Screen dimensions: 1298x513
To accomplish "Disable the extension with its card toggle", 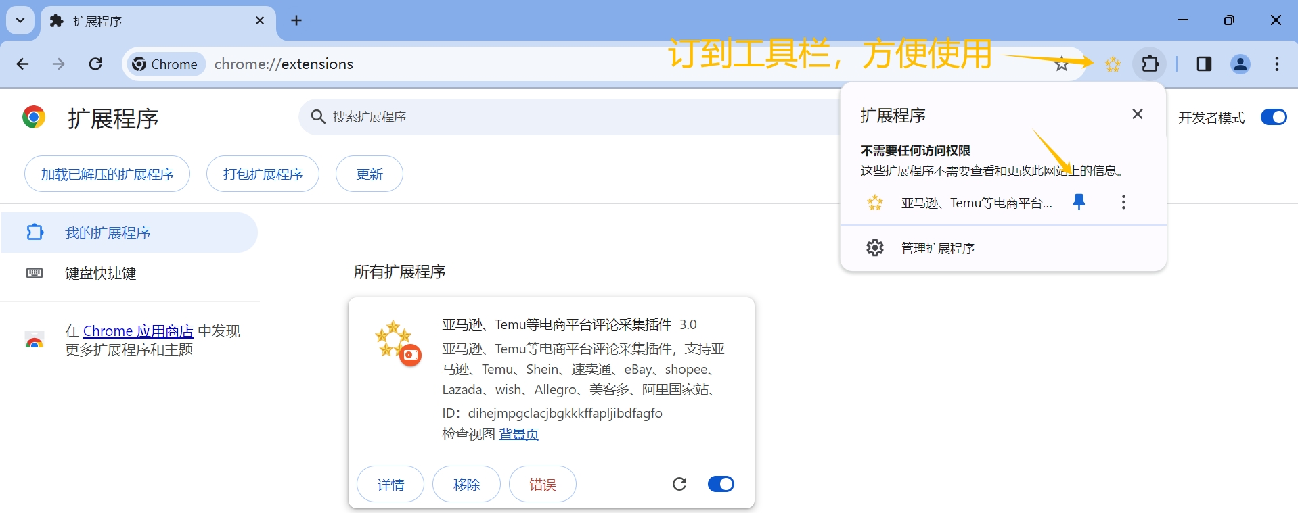I will (x=721, y=484).
